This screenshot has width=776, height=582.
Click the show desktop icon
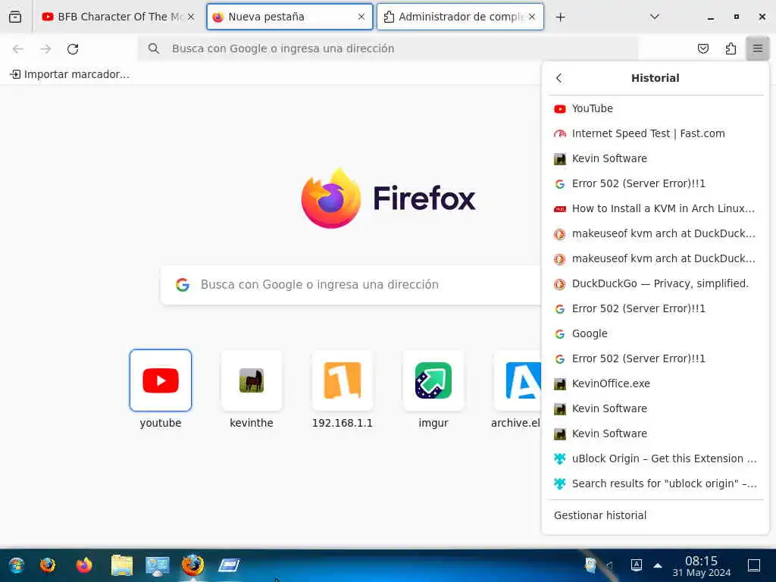(x=754, y=565)
